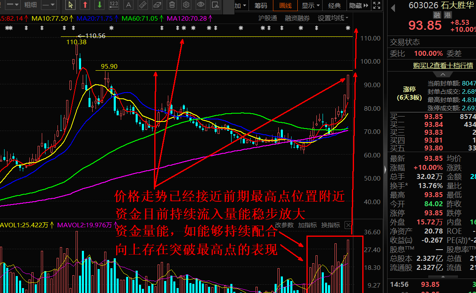Switch to the 经典 classic layout
476x293 pixels.
tap(335, 5)
